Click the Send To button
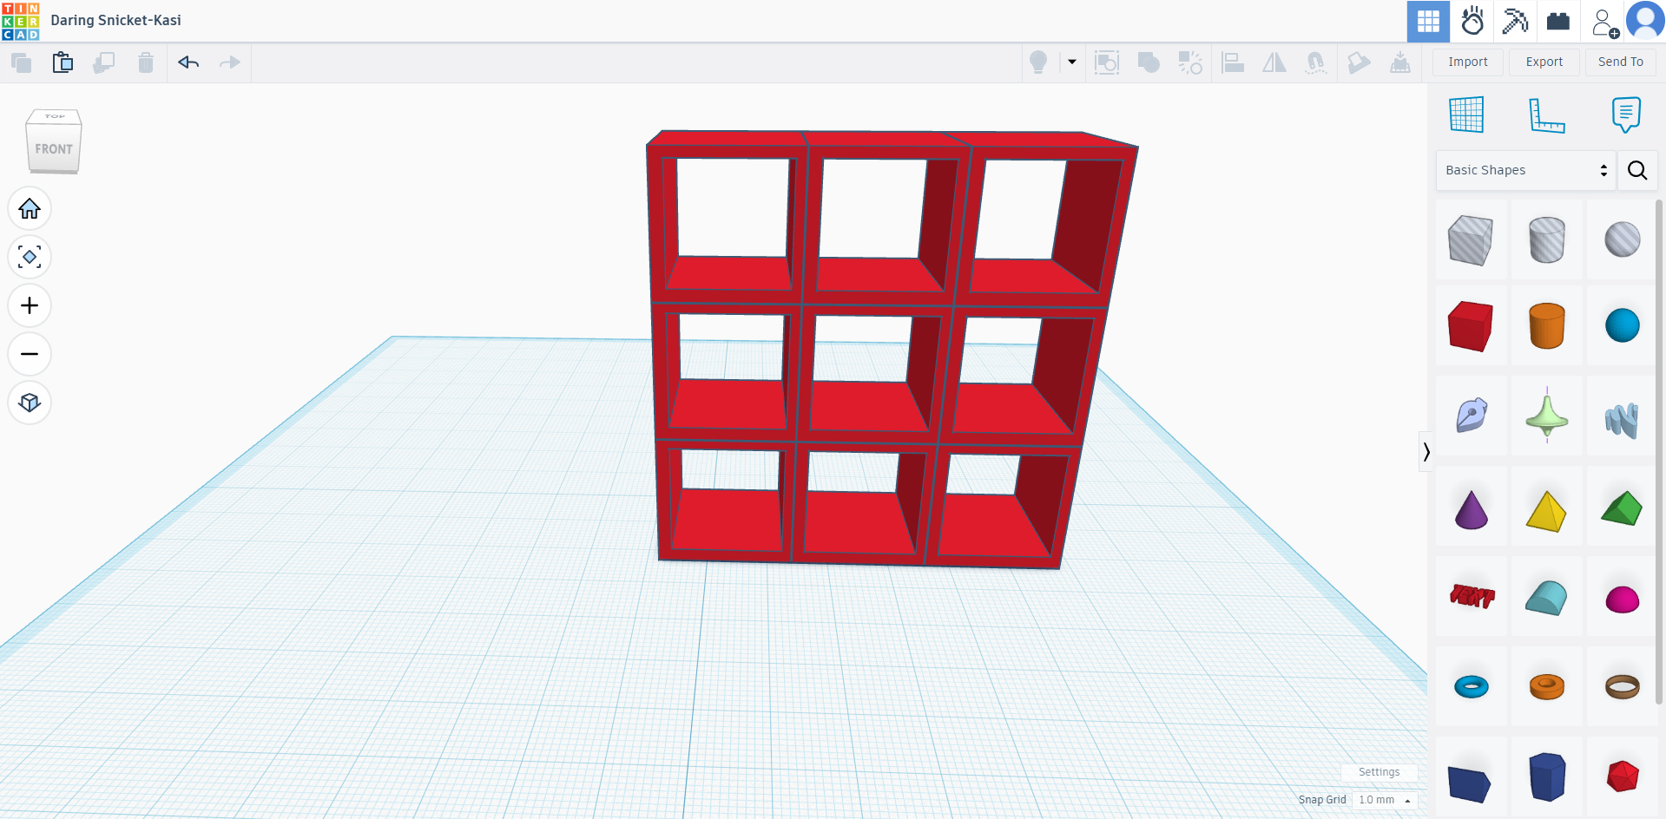The image size is (1666, 819). point(1621,62)
